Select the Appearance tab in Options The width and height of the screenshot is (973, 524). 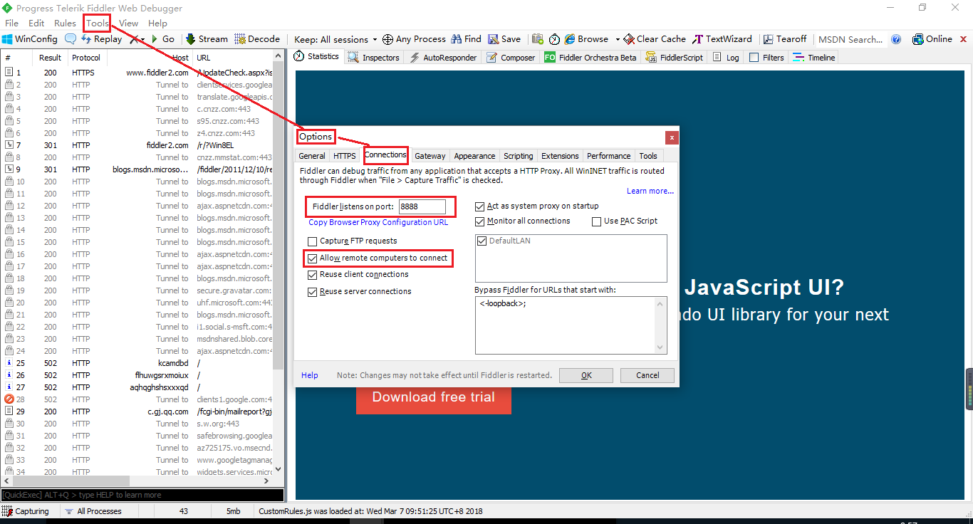[474, 156]
